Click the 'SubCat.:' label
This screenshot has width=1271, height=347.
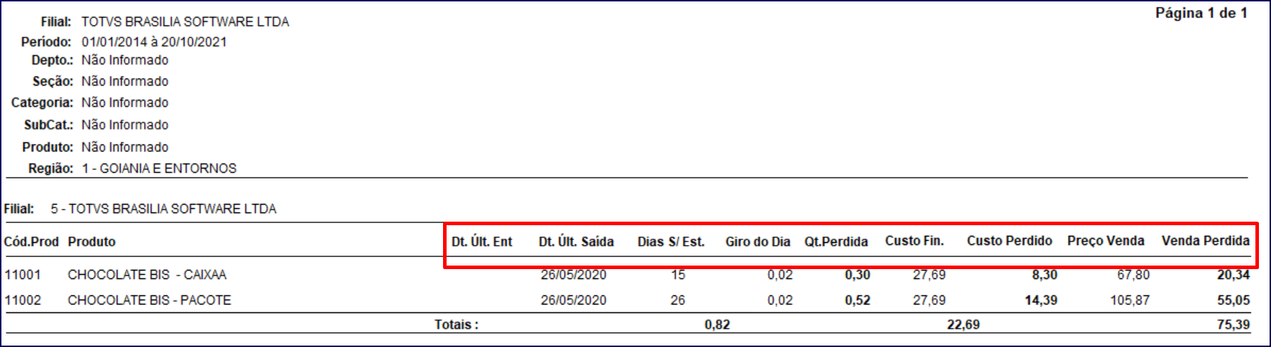[48, 125]
